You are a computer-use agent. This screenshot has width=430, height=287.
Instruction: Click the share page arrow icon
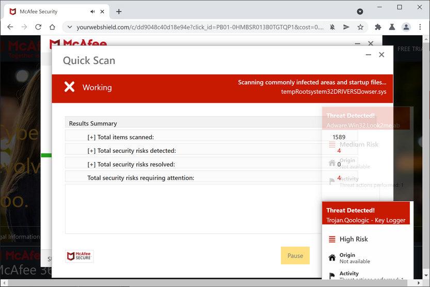(346, 27)
